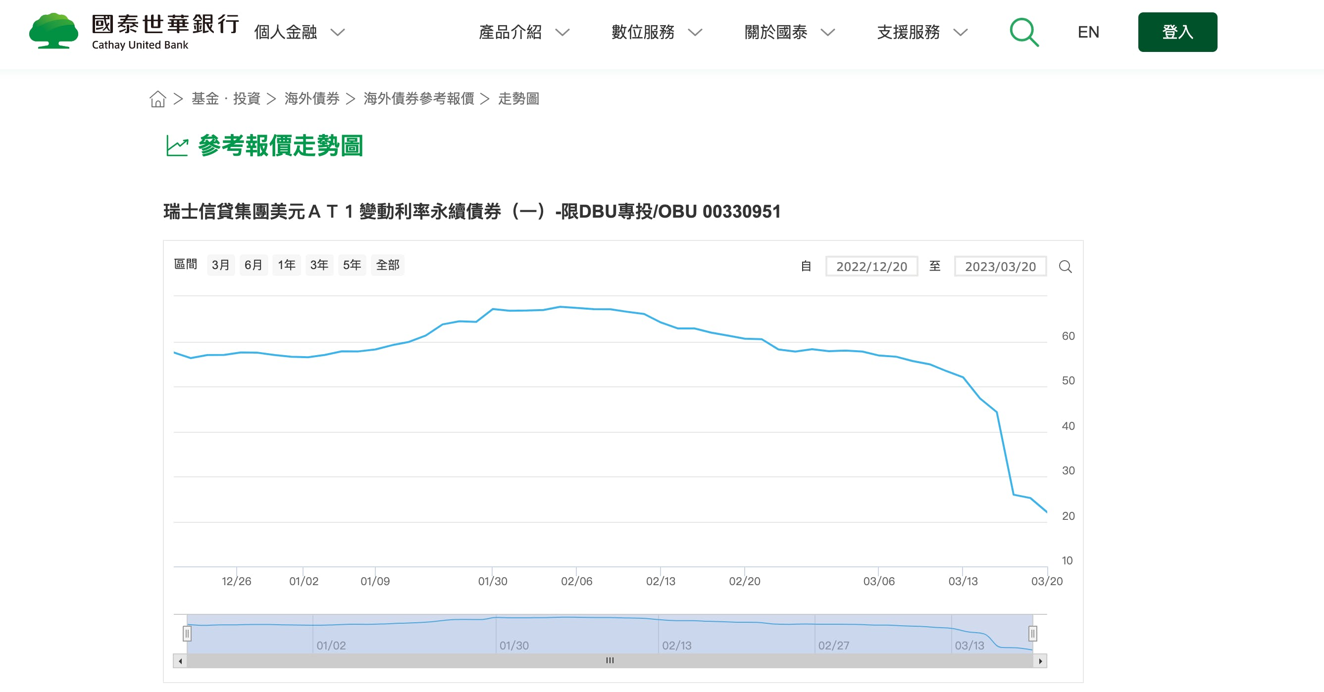Open the 海外債券參考報價 breadcrumb link

[x=419, y=98]
